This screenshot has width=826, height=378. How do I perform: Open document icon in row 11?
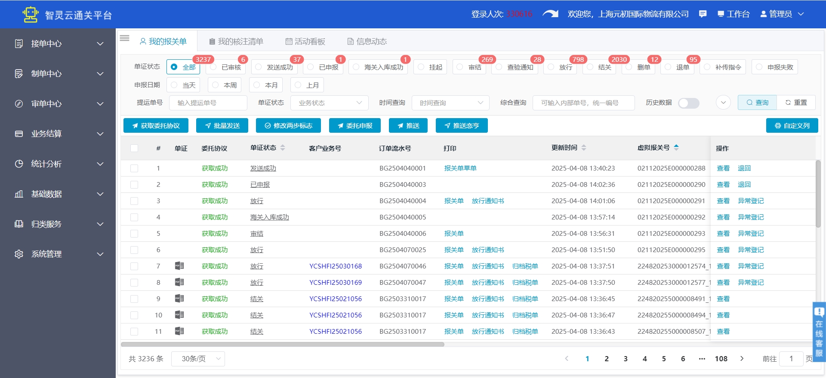tap(179, 331)
